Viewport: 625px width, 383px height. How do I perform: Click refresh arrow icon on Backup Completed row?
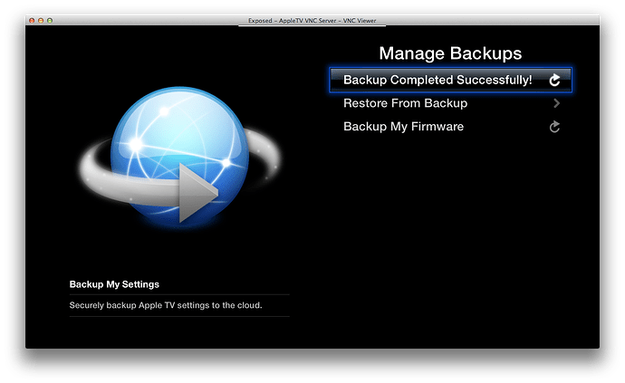point(554,80)
